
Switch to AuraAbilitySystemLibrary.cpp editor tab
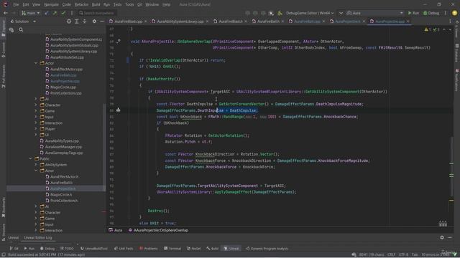[180, 21]
